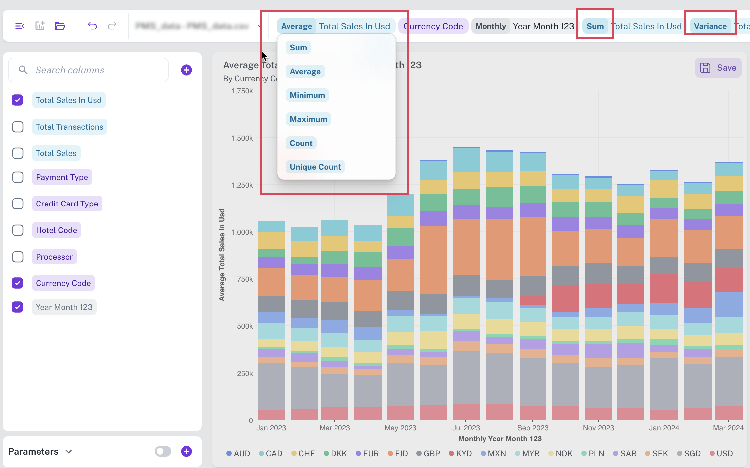Open the Average aggregation dropdown pill
The width and height of the screenshot is (750, 468).
[x=297, y=26]
